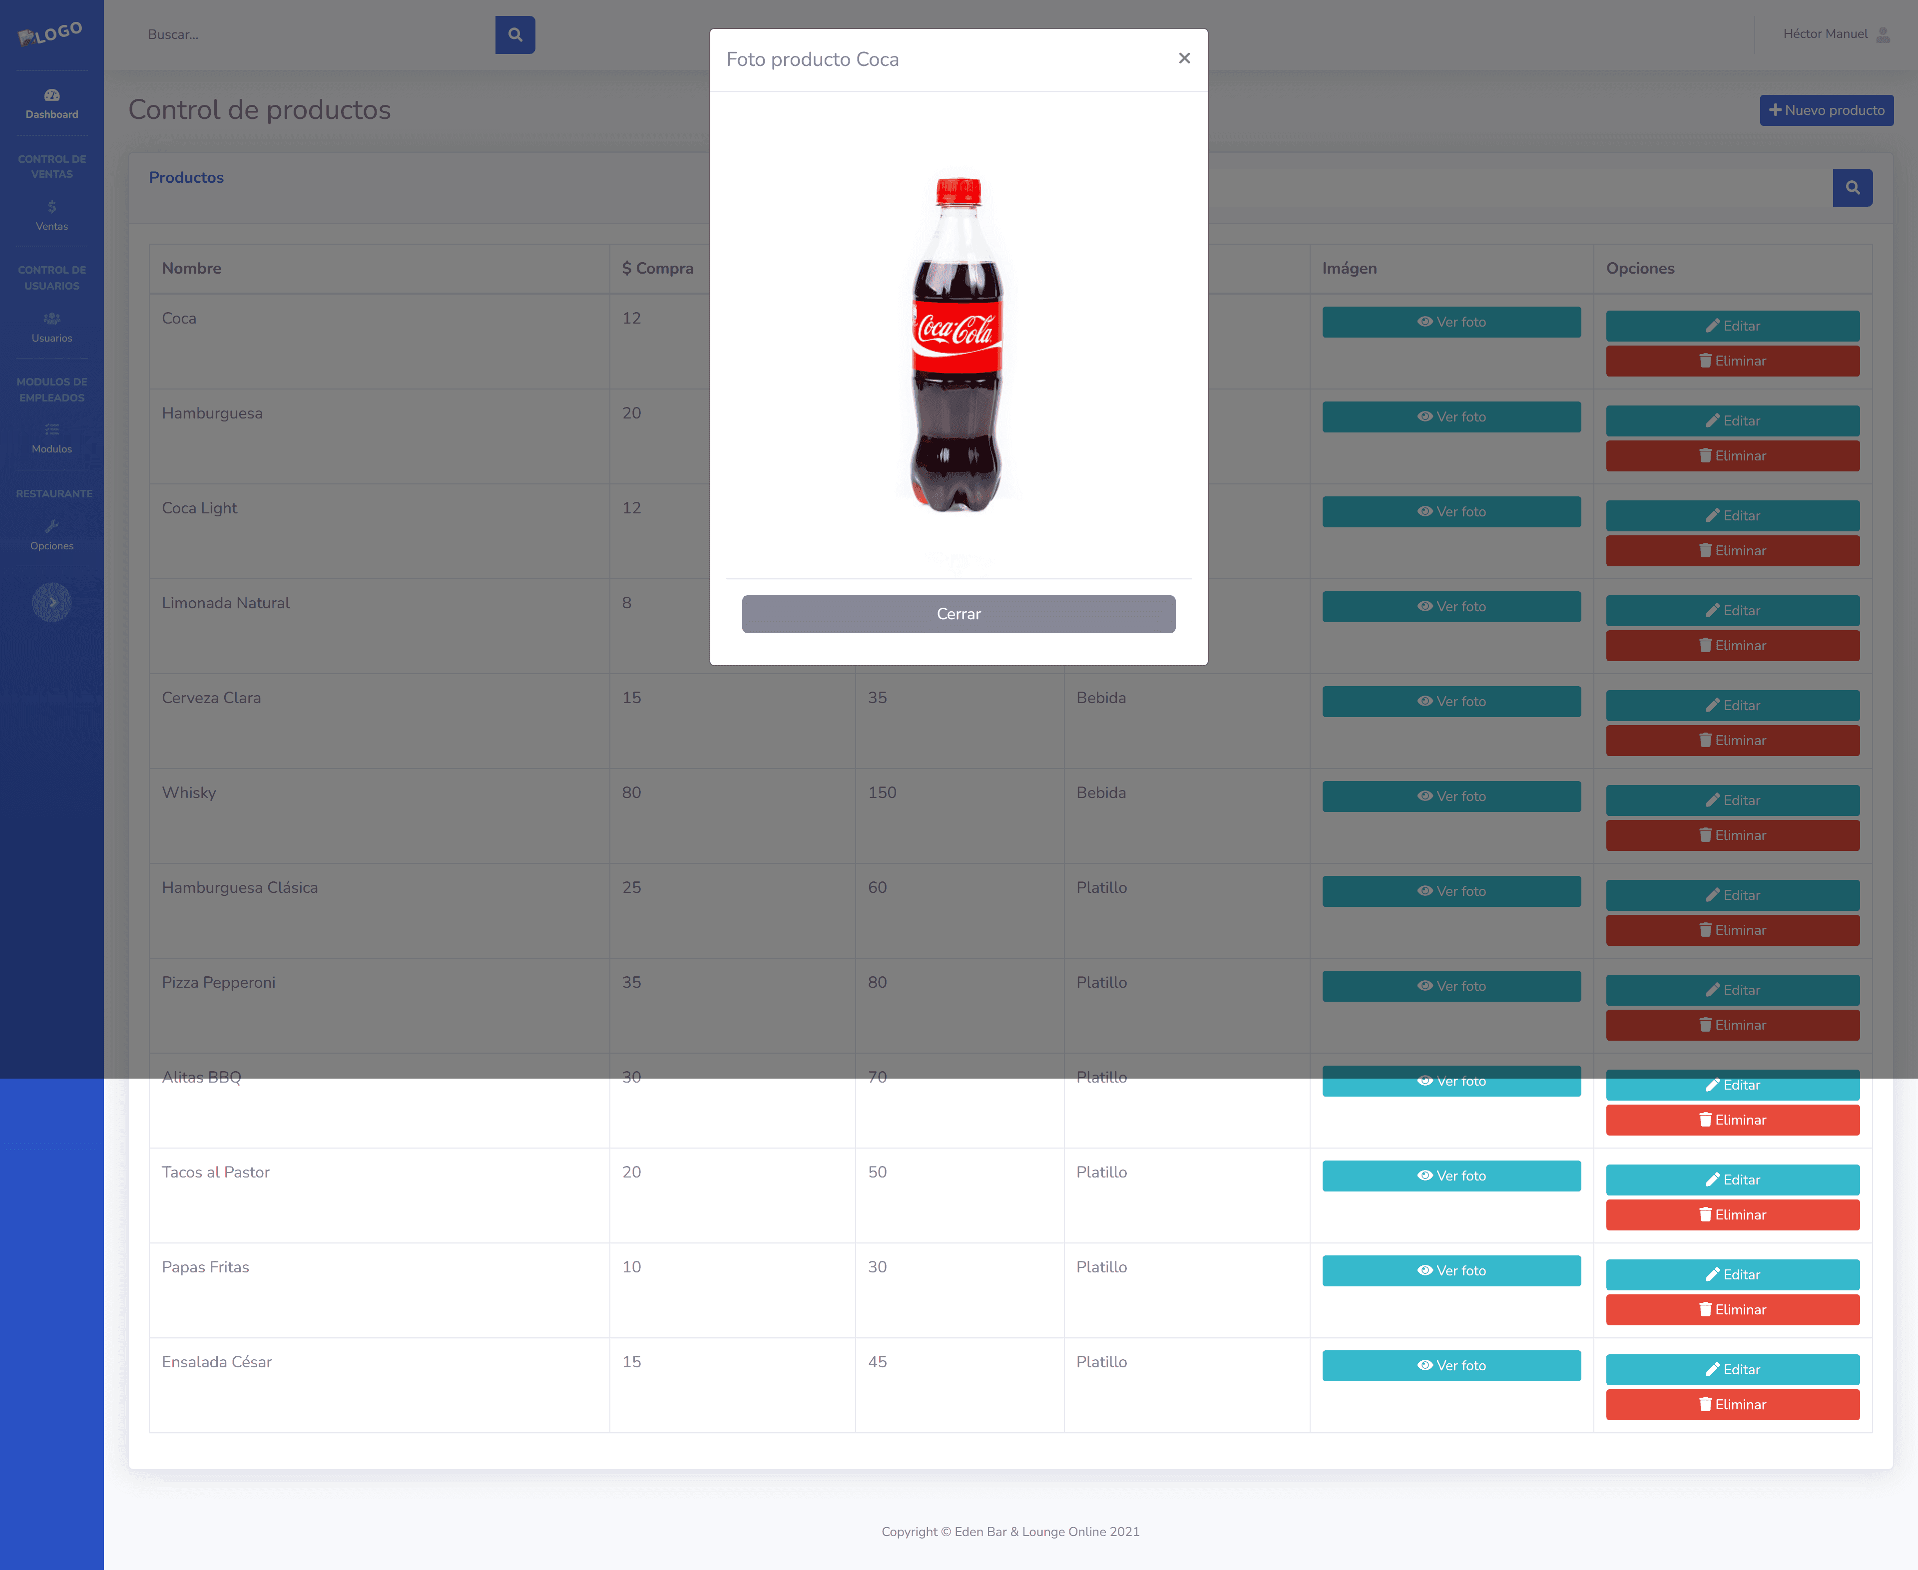Click the Productos panel title

point(186,177)
